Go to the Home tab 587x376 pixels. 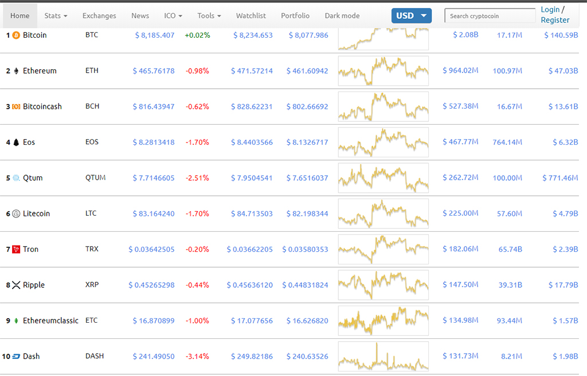pyautogui.click(x=20, y=15)
